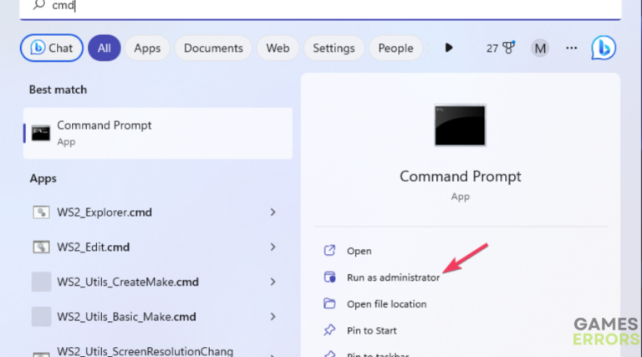Click the WS2_Explorer.cmd file icon

coord(41,212)
